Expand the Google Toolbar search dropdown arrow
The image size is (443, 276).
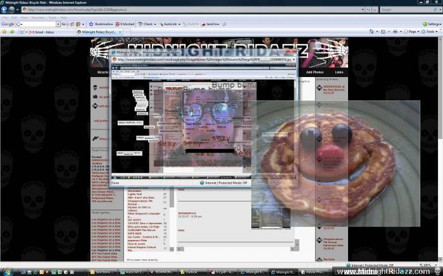coord(58,24)
